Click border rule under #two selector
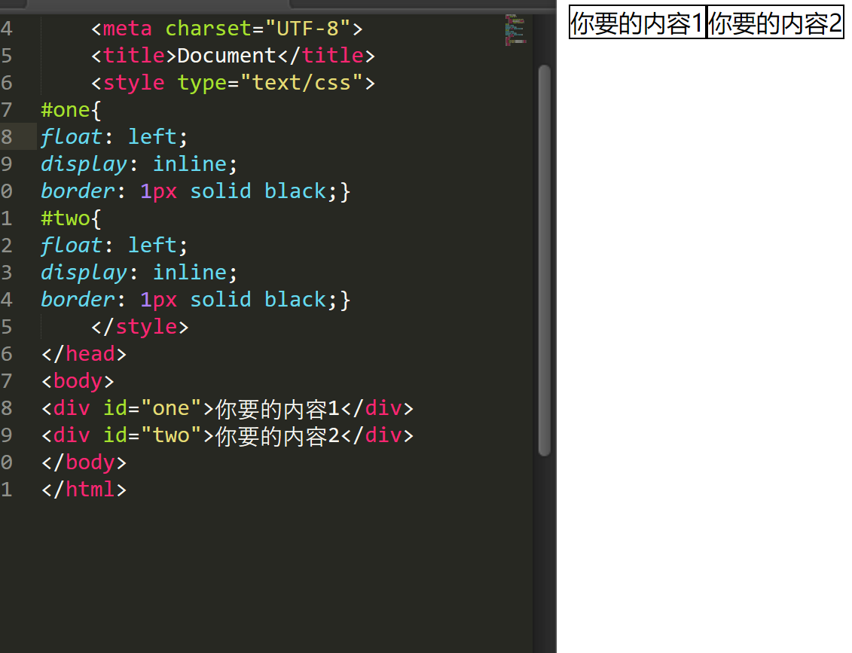 click(196, 300)
